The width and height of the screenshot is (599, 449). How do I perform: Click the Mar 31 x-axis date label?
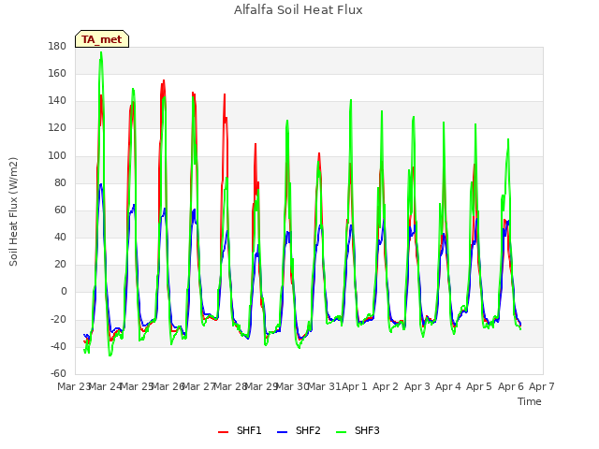click(324, 386)
